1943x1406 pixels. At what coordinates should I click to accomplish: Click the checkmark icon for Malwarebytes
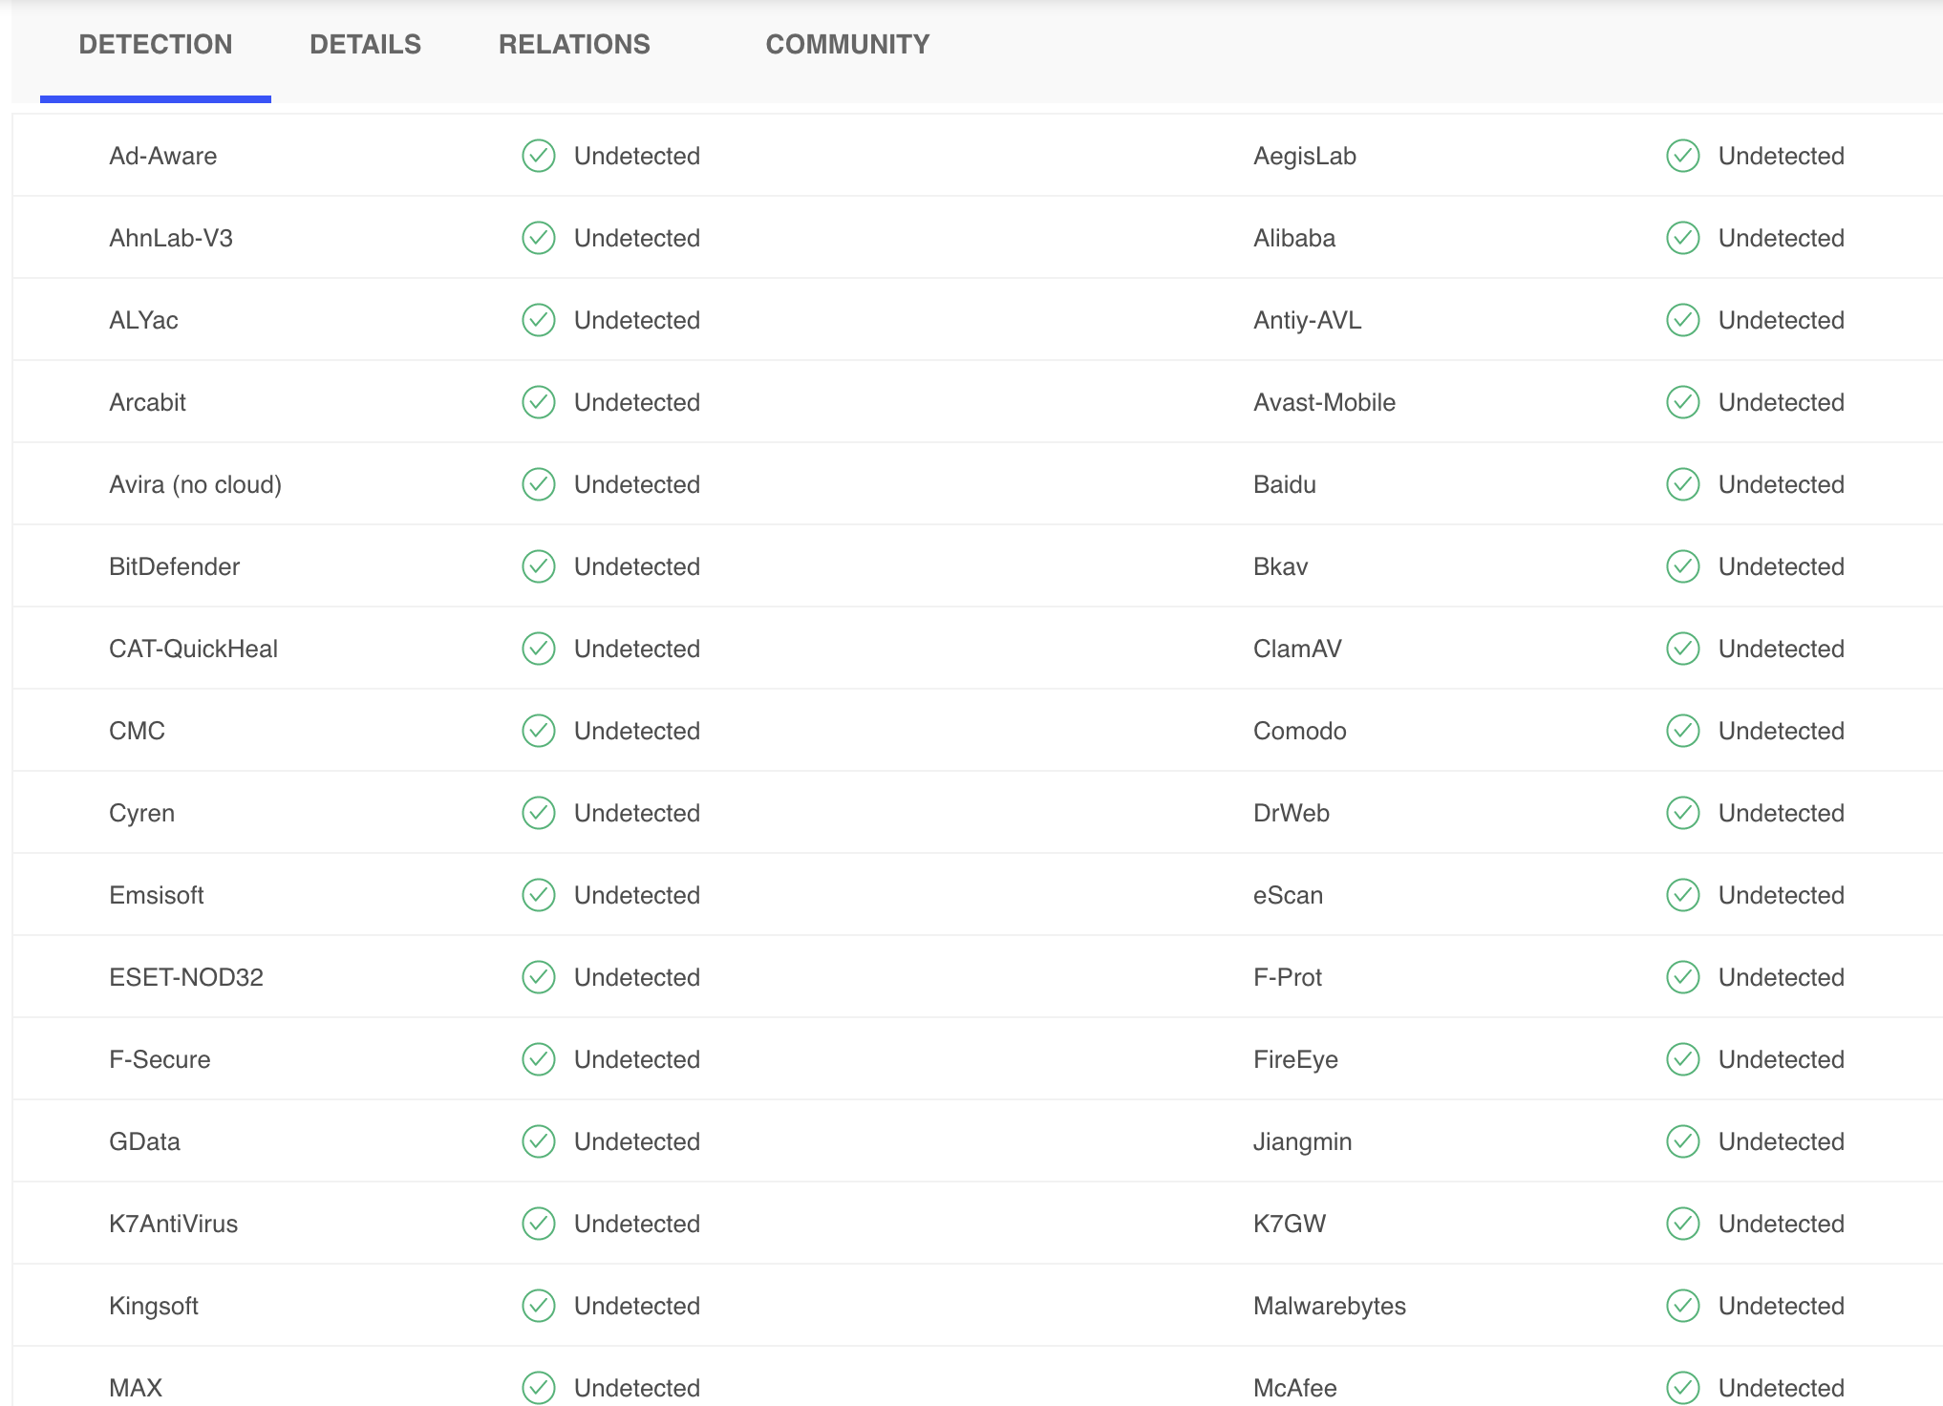click(1683, 1306)
